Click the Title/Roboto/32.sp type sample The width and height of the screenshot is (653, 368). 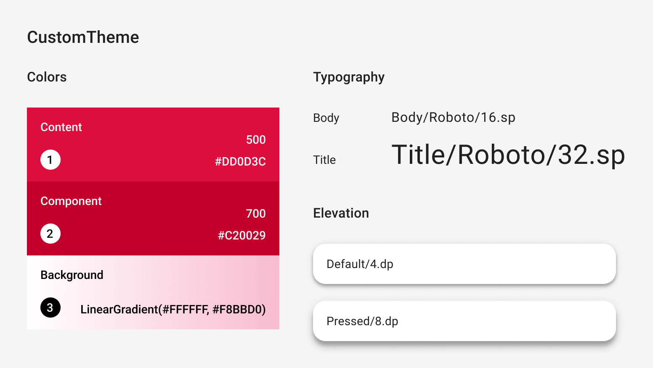pyautogui.click(x=508, y=155)
